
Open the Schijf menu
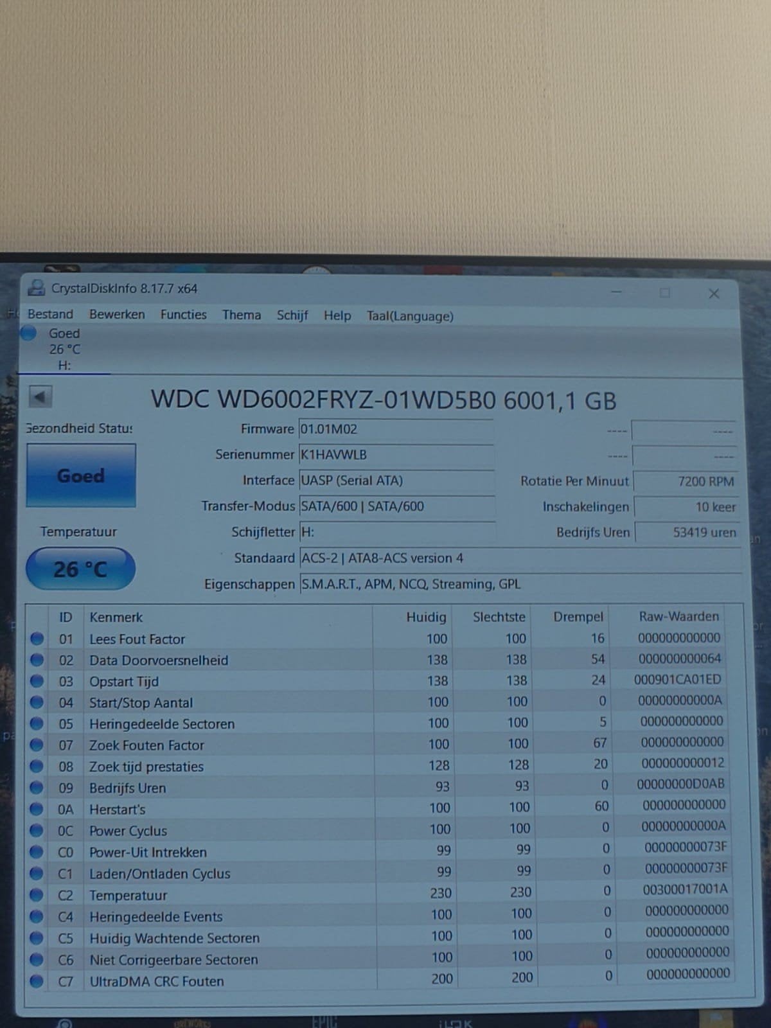[x=292, y=315]
